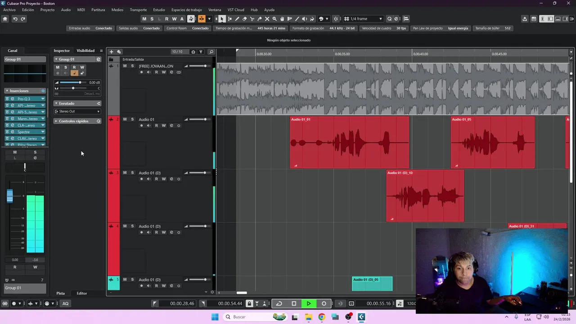Viewport: 576px width, 324px height.
Task: Open the track search magnifier
Action: click(211, 52)
